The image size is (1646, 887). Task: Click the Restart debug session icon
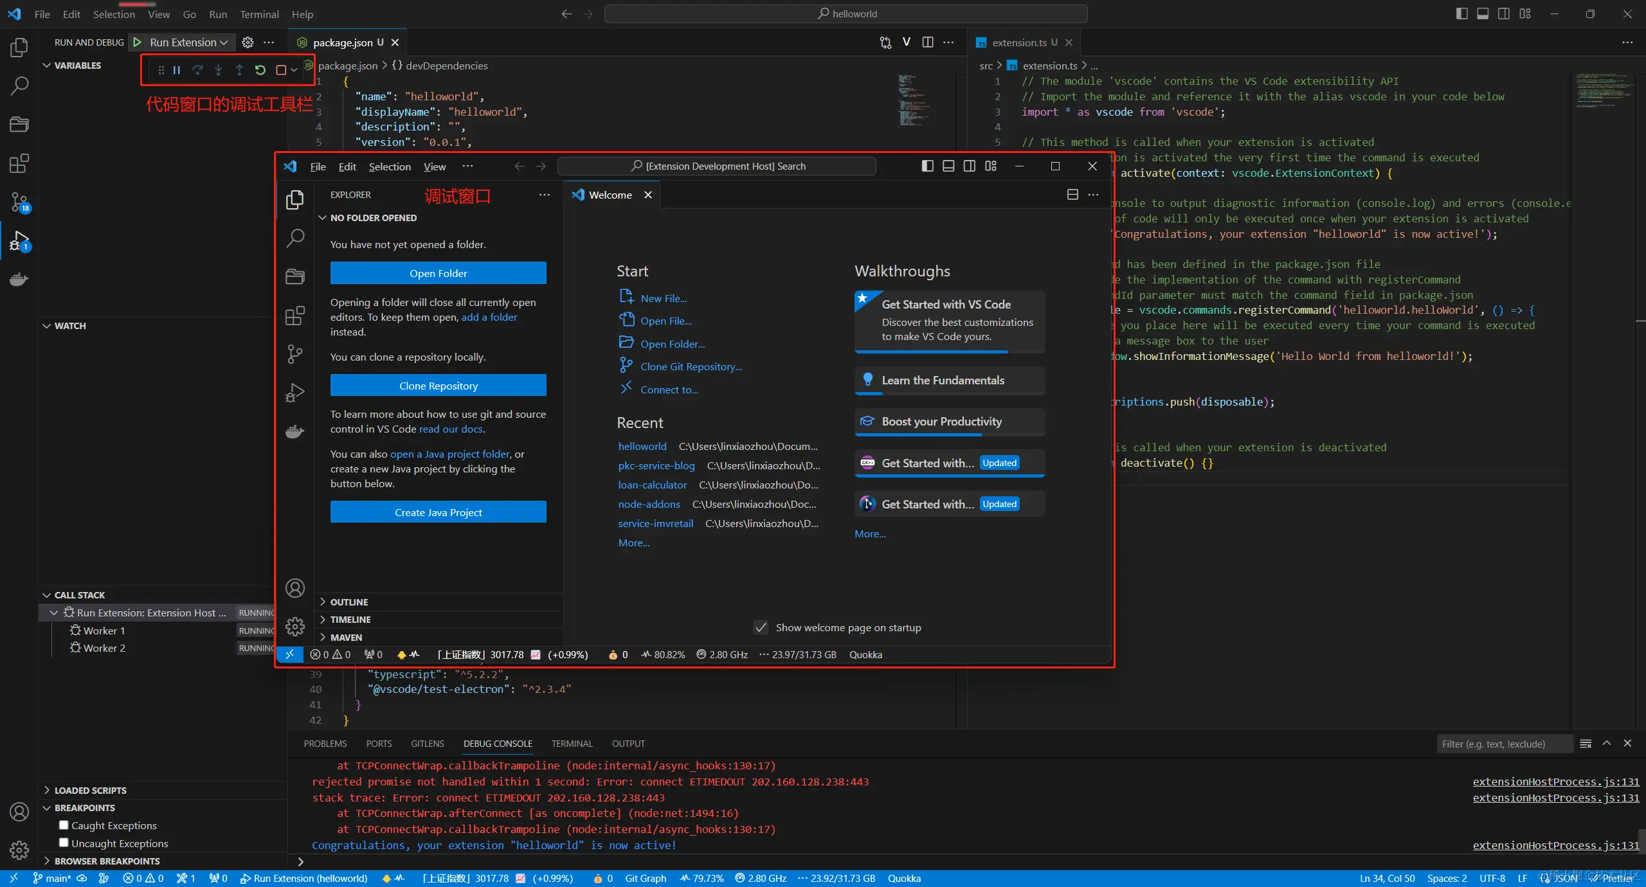260,70
